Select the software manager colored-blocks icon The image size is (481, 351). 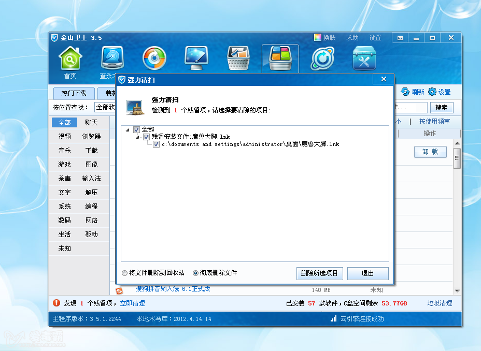280,58
